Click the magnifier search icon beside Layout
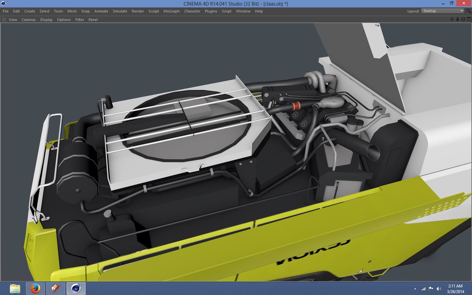Viewport: 472px width, 295px height. point(469,11)
